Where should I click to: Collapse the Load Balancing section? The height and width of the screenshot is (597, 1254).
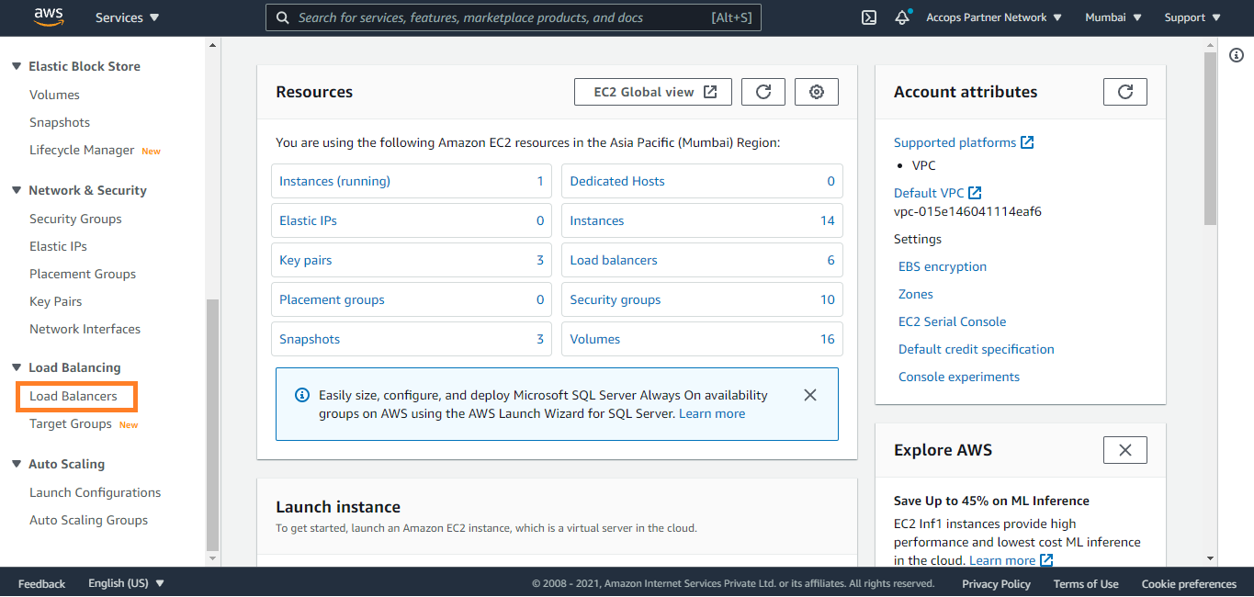tap(17, 367)
